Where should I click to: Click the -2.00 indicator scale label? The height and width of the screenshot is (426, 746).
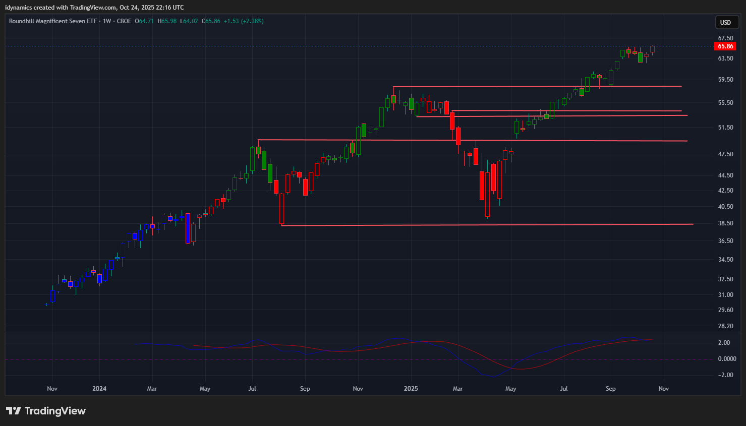pos(725,375)
